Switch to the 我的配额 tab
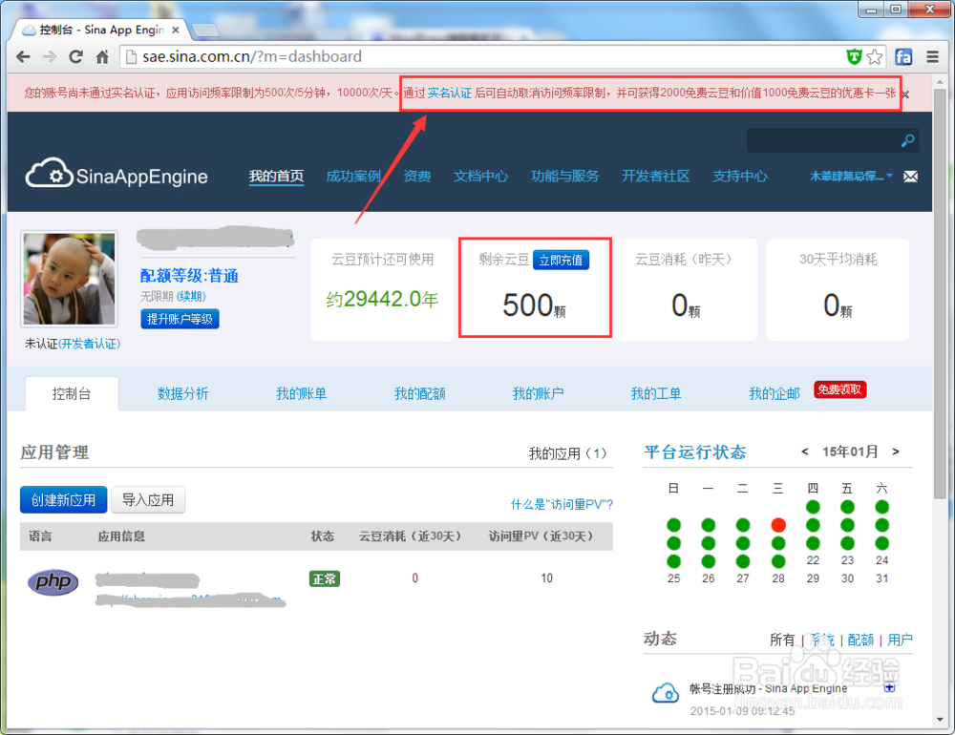 tap(419, 393)
